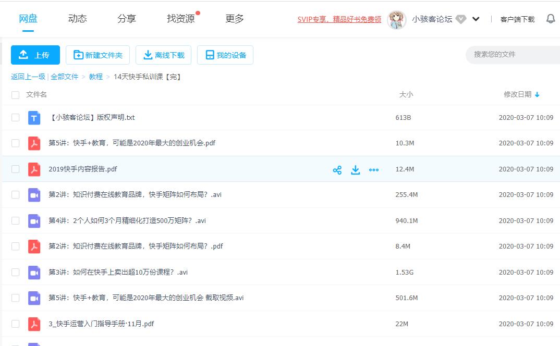
Task: Sort by the 文件名 column header
Action: click(x=36, y=95)
